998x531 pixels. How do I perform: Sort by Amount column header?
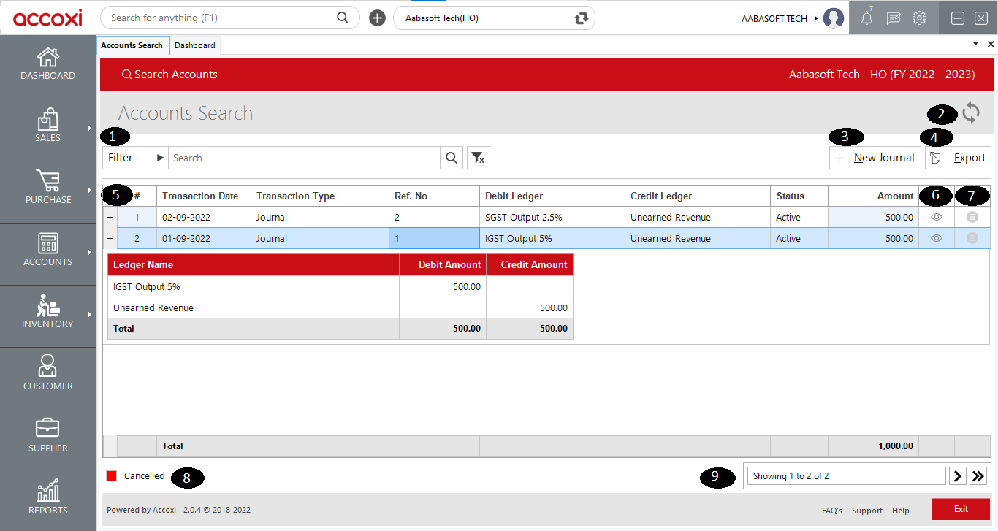click(x=873, y=196)
